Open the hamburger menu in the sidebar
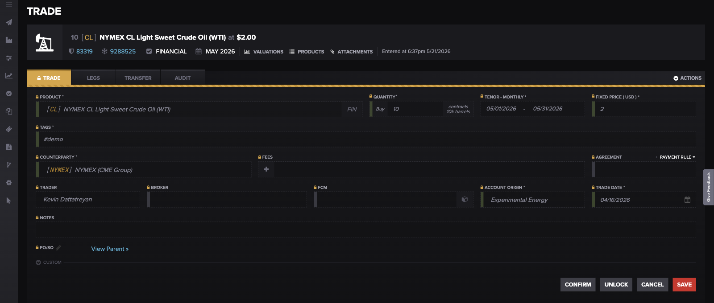Viewport: 714px width, 303px height. [8, 4]
